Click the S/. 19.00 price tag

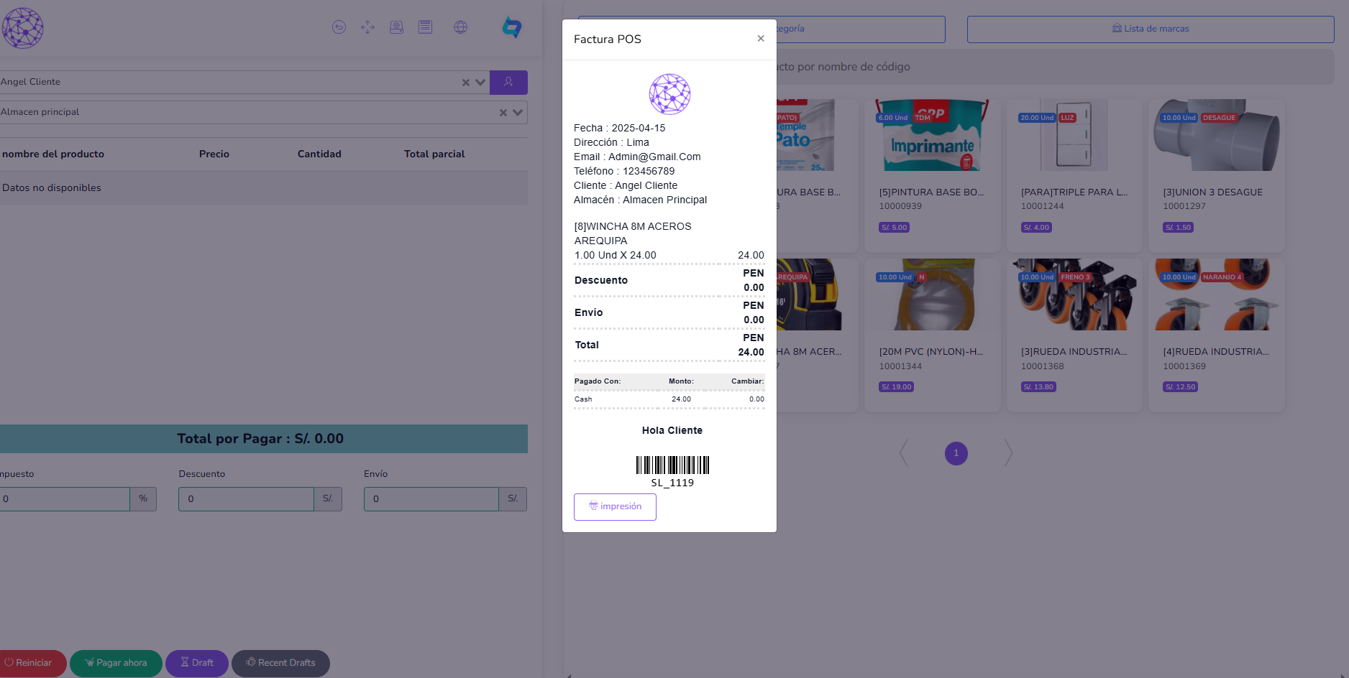[897, 387]
